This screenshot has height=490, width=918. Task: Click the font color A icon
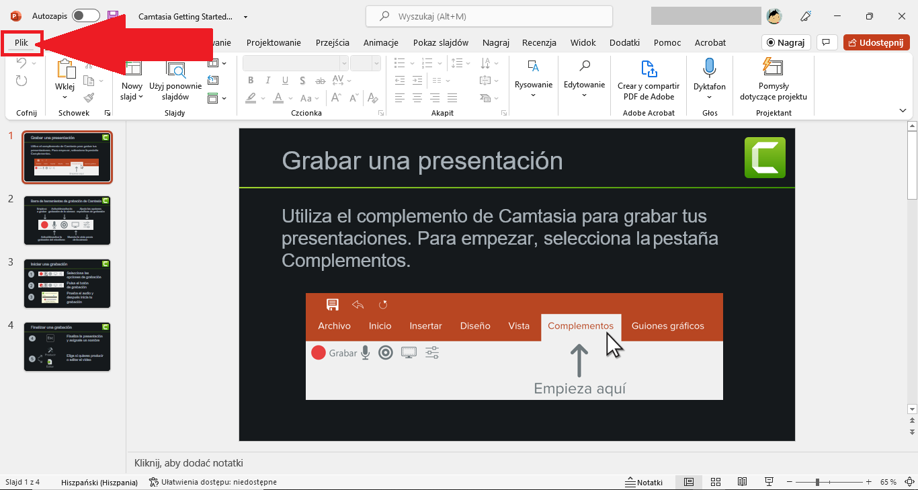click(278, 98)
